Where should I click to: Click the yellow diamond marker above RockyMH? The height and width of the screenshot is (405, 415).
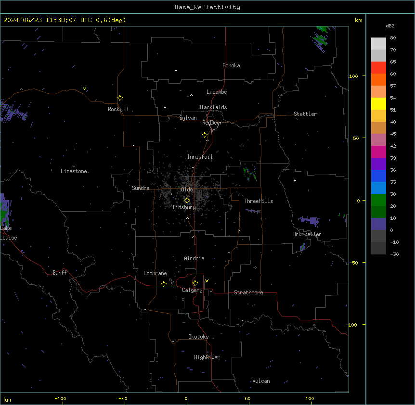[x=120, y=98]
